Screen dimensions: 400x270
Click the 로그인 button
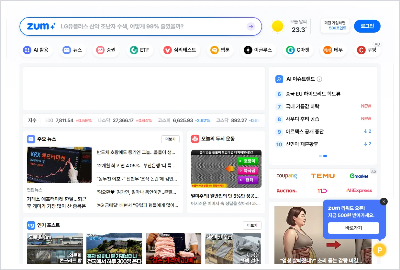point(367,26)
